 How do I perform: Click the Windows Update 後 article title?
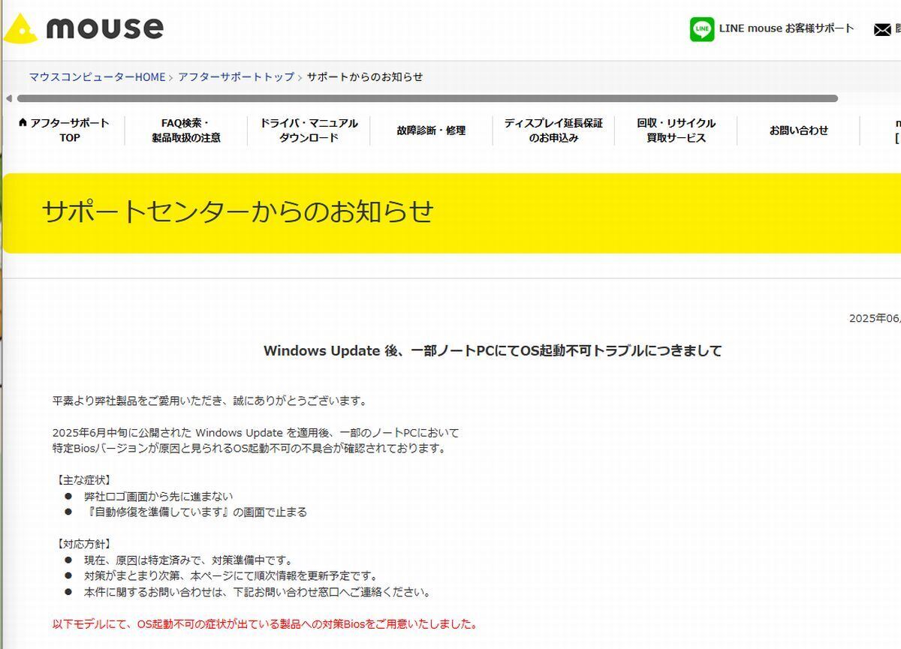point(493,350)
